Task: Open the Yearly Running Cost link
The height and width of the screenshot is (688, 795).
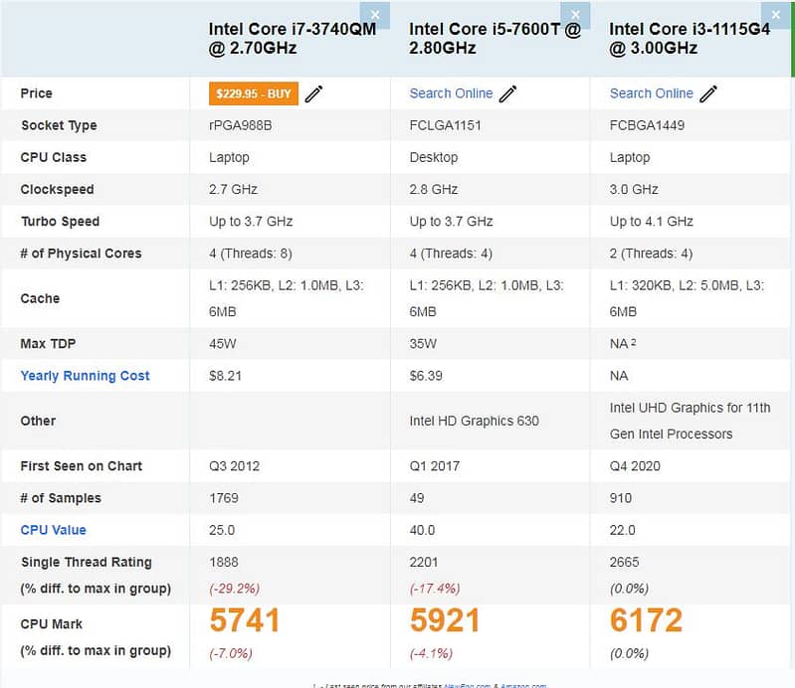Action: [85, 376]
